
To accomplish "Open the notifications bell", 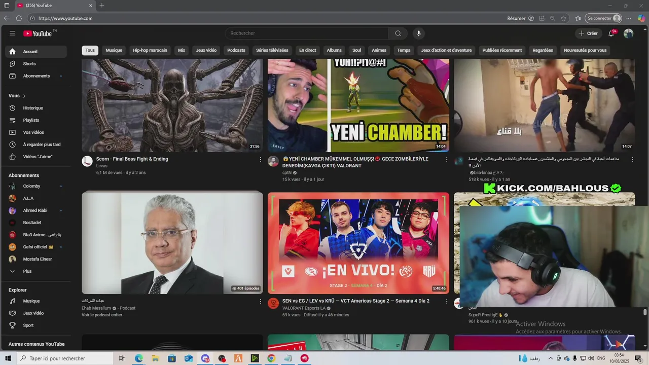I will coord(611,33).
